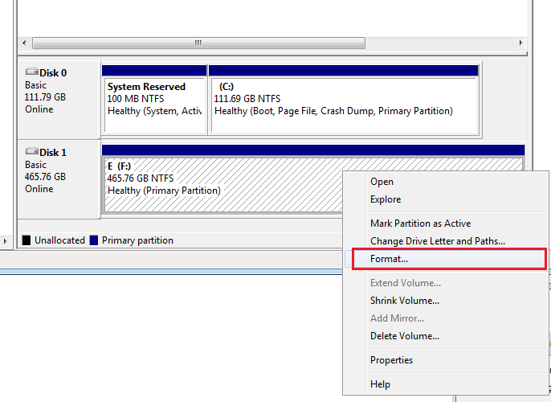Choose Shrink Volume... from the menu
Screen dimensions: 551x402
(404, 301)
